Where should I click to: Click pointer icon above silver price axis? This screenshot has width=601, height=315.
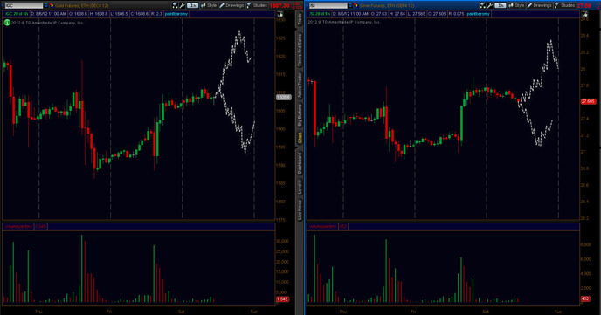click(585, 14)
